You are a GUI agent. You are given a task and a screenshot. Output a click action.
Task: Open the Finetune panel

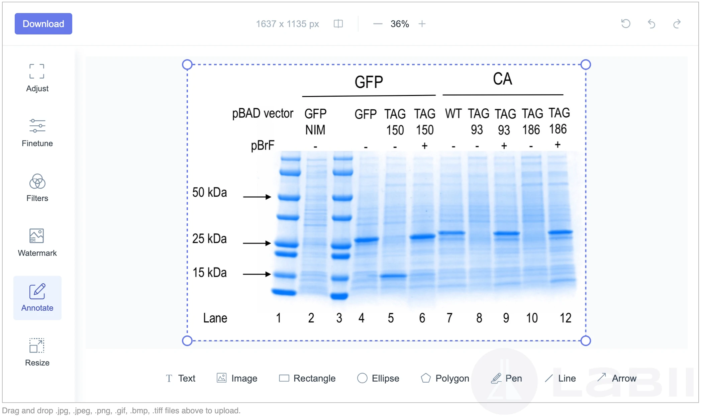point(37,133)
